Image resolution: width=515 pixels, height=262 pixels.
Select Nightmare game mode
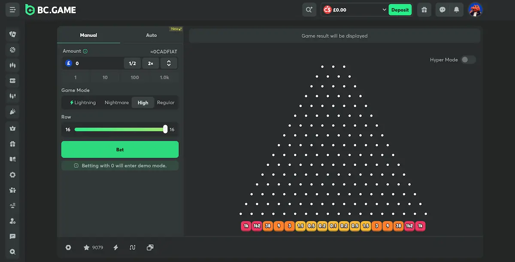pyautogui.click(x=117, y=103)
